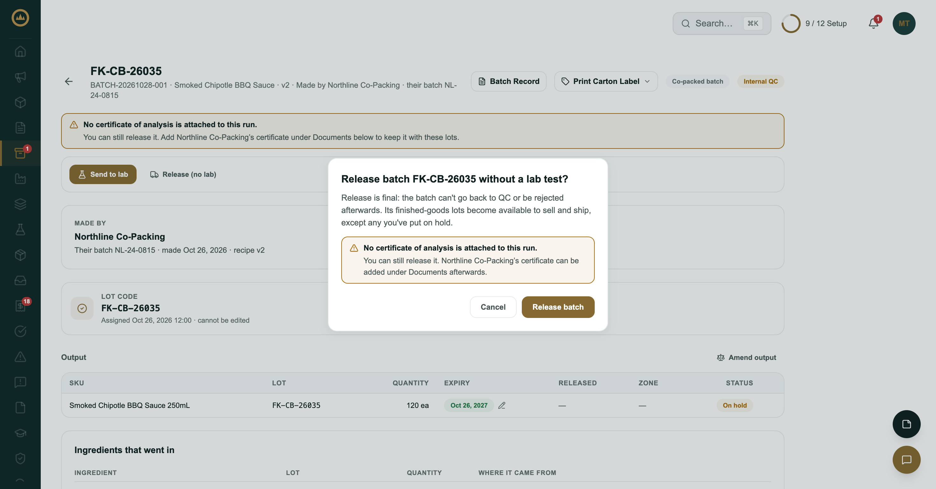Click the Send to lab button
This screenshot has height=489, width=936.
point(103,174)
